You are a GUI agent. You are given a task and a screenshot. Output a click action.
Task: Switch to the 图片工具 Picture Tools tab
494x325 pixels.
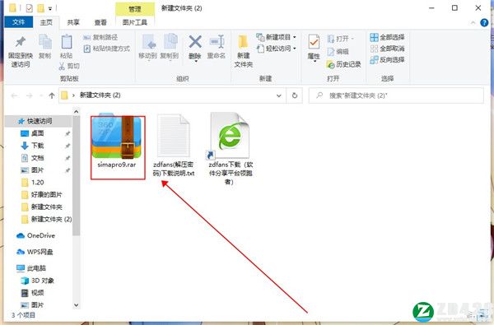coord(135,22)
